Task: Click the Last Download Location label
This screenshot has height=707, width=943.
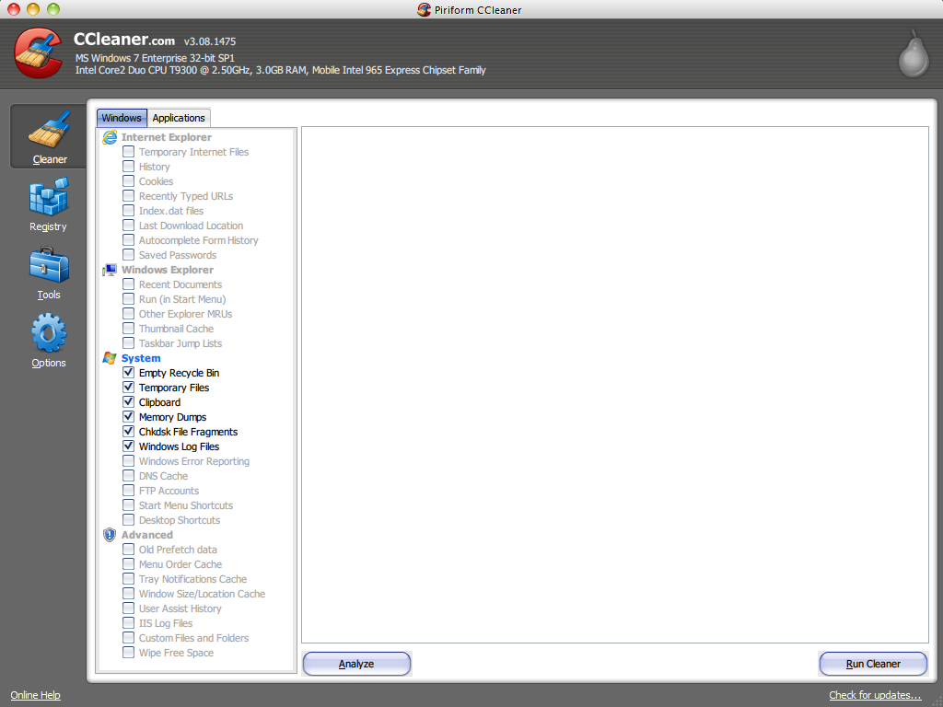Action: [x=192, y=226]
